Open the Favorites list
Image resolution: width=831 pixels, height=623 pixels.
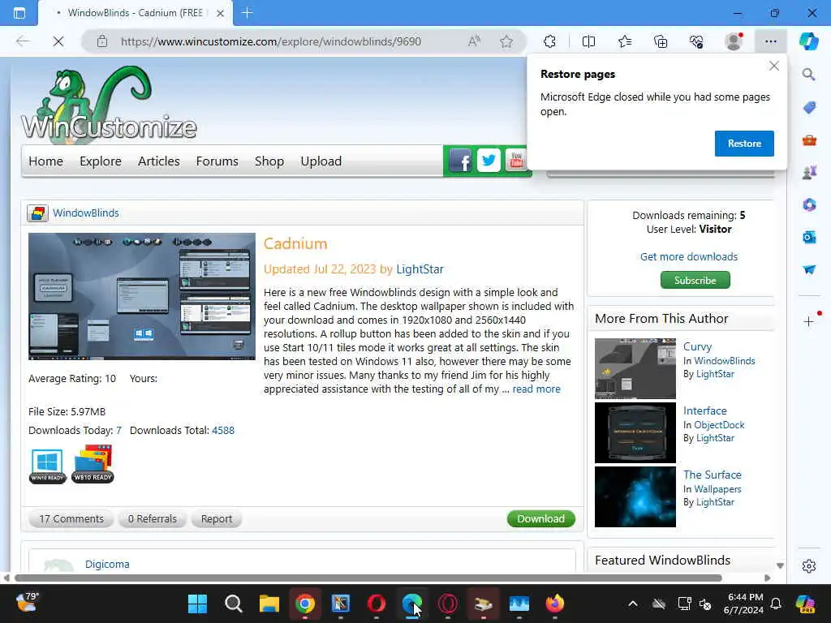(x=625, y=41)
